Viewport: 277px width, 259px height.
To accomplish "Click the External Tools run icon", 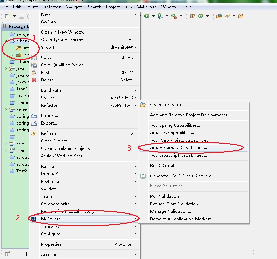I will click(174, 16).
